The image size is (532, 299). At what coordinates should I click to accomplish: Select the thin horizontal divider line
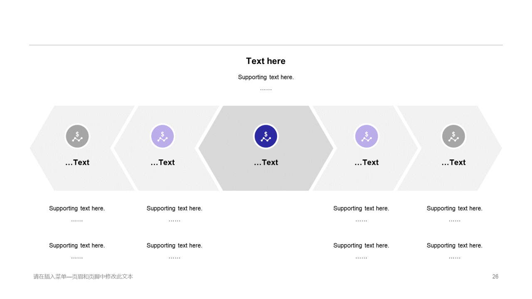pyautogui.click(x=266, y=45)
